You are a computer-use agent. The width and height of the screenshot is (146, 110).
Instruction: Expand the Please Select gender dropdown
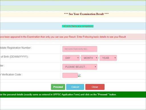(x=80, y=67)
